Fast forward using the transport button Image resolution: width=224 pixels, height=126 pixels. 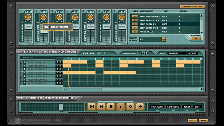point(140,107)
